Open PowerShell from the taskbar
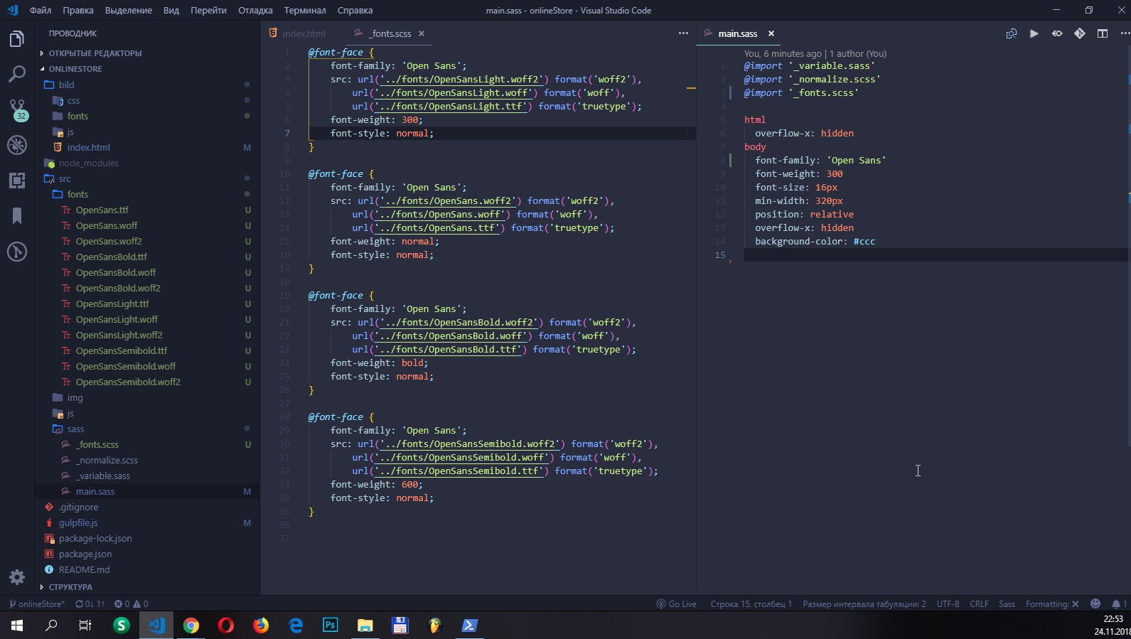 point(470,625)
